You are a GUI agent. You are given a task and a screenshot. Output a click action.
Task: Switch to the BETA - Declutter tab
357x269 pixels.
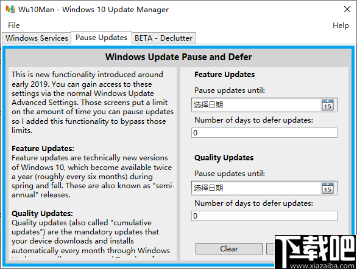[163, 38]
